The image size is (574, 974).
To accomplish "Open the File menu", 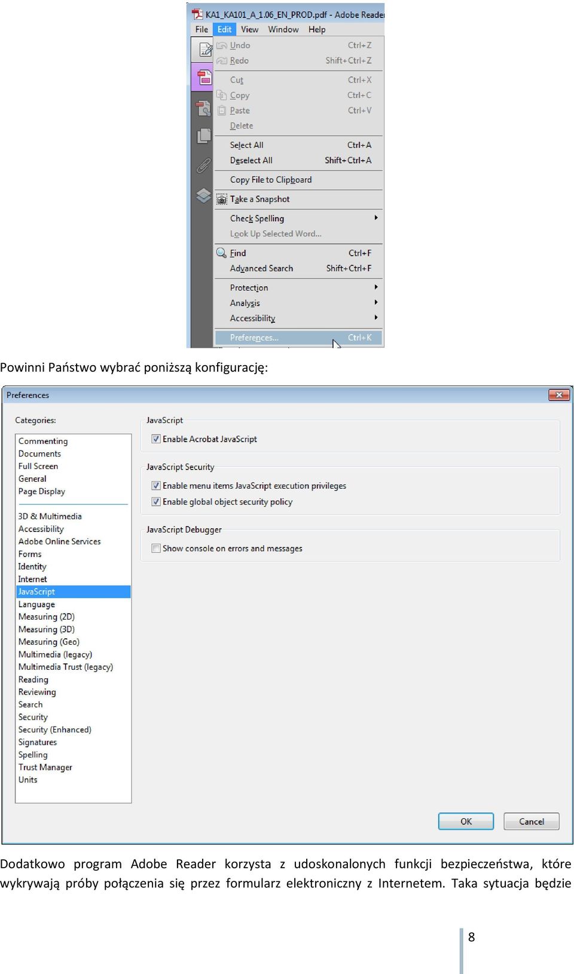I will (202, 29).
